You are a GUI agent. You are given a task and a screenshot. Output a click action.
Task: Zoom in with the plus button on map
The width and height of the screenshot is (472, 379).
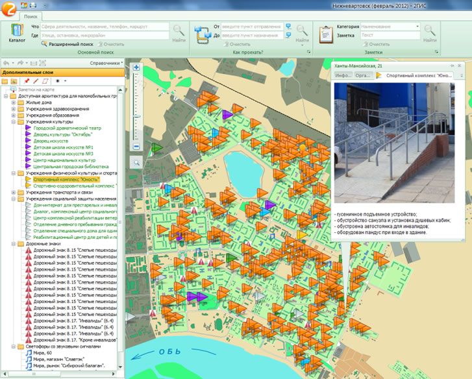tap(136, 67)
